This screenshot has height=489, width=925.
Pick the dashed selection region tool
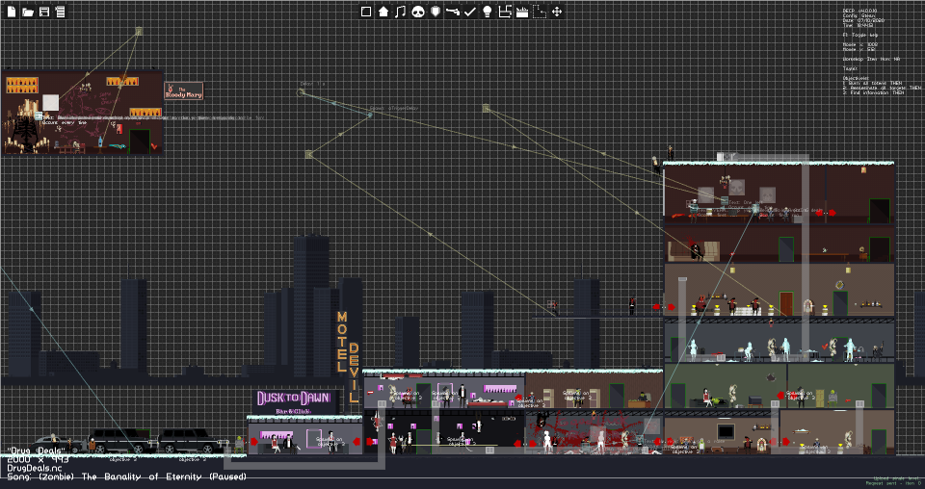[x=540, y=12]
